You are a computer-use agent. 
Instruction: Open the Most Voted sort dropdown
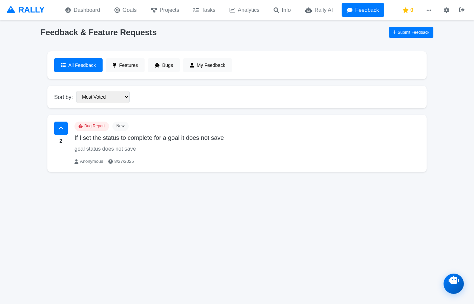coord(103,97)
